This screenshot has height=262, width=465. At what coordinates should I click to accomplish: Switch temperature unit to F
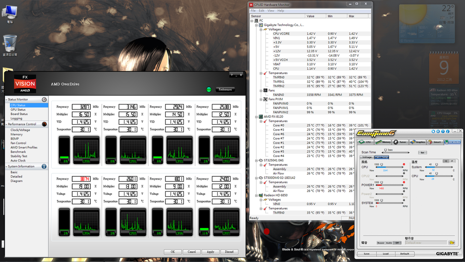(x=452, y=161)
